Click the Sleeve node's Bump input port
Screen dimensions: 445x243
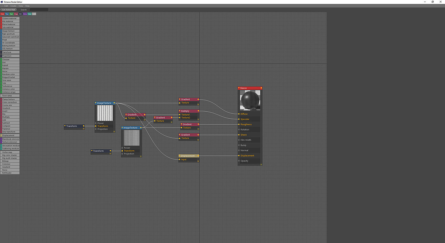239,145
